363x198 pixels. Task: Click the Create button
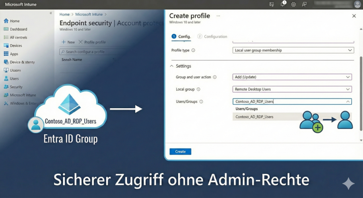tap(180, 152)
